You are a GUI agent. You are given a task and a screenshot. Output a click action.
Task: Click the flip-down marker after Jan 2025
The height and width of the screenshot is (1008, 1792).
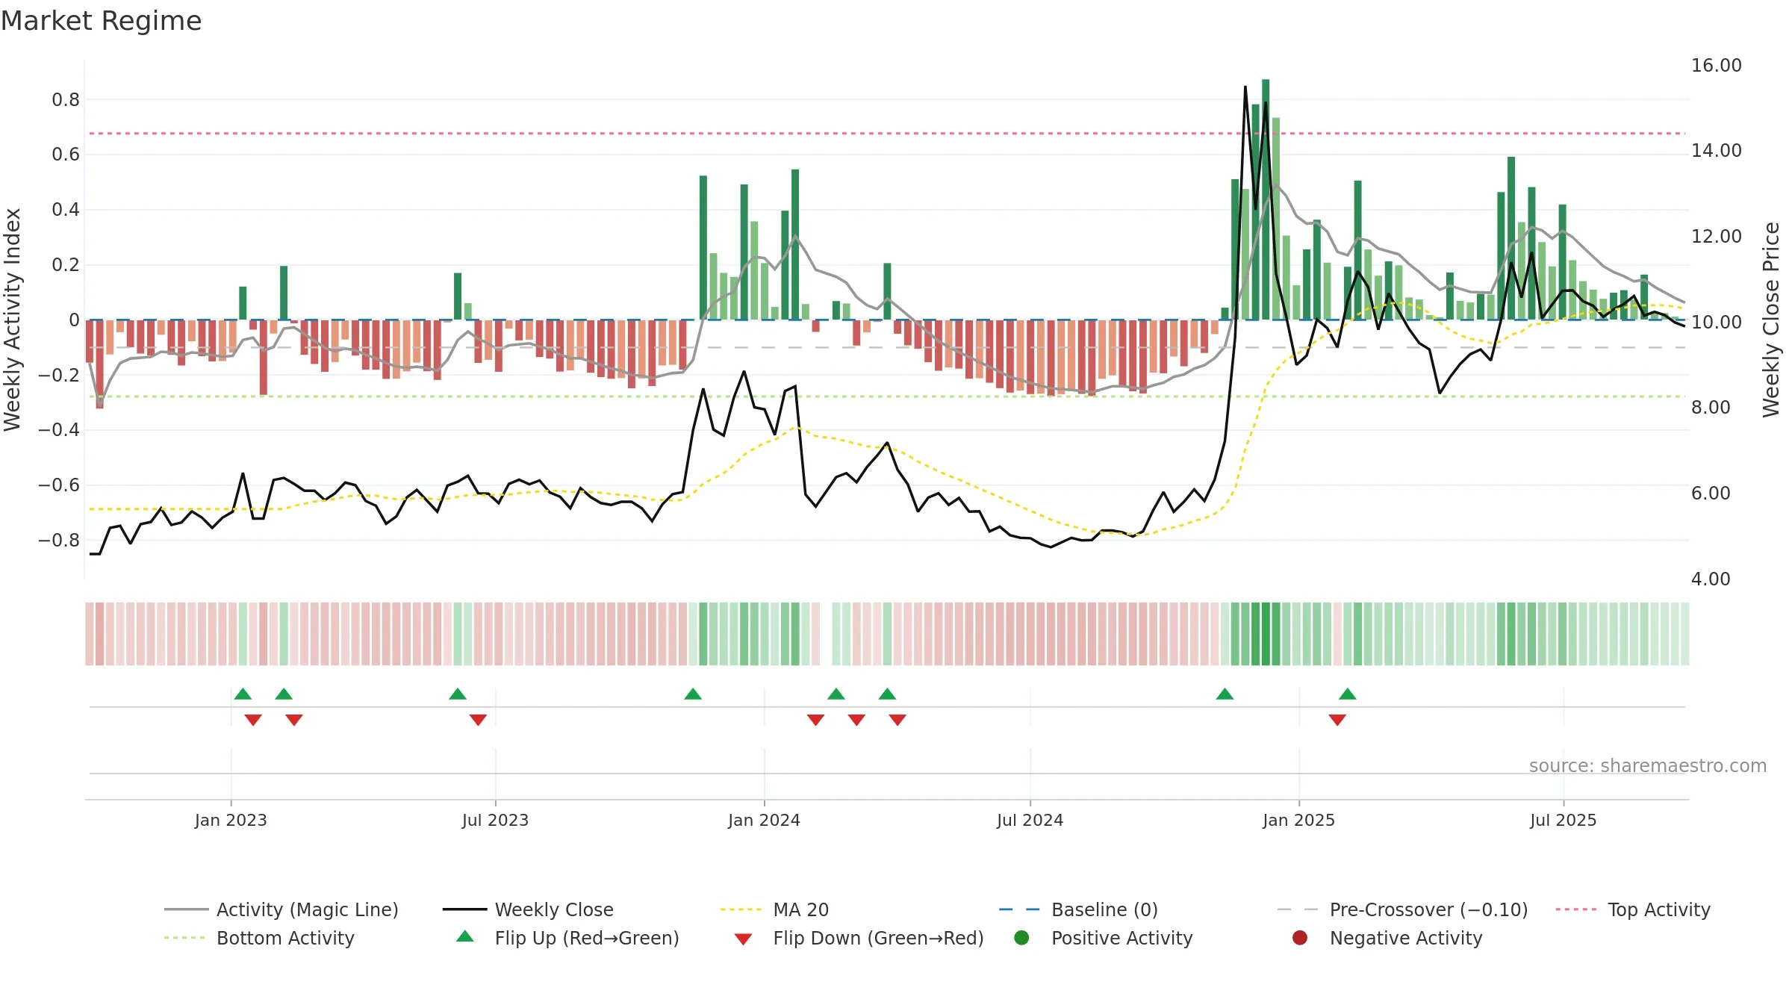pyautogui.click(x=1337, y=720)
